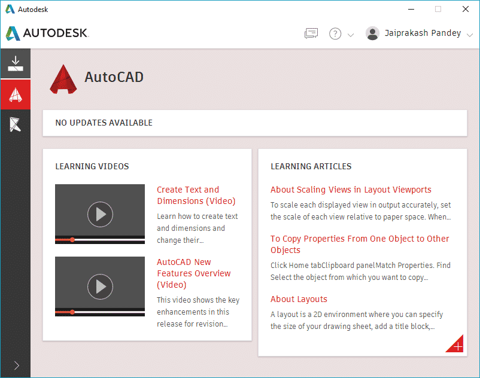Open the To Copy Properties article link
Viewport: 480px width, 378px height.
pos(360,244)
